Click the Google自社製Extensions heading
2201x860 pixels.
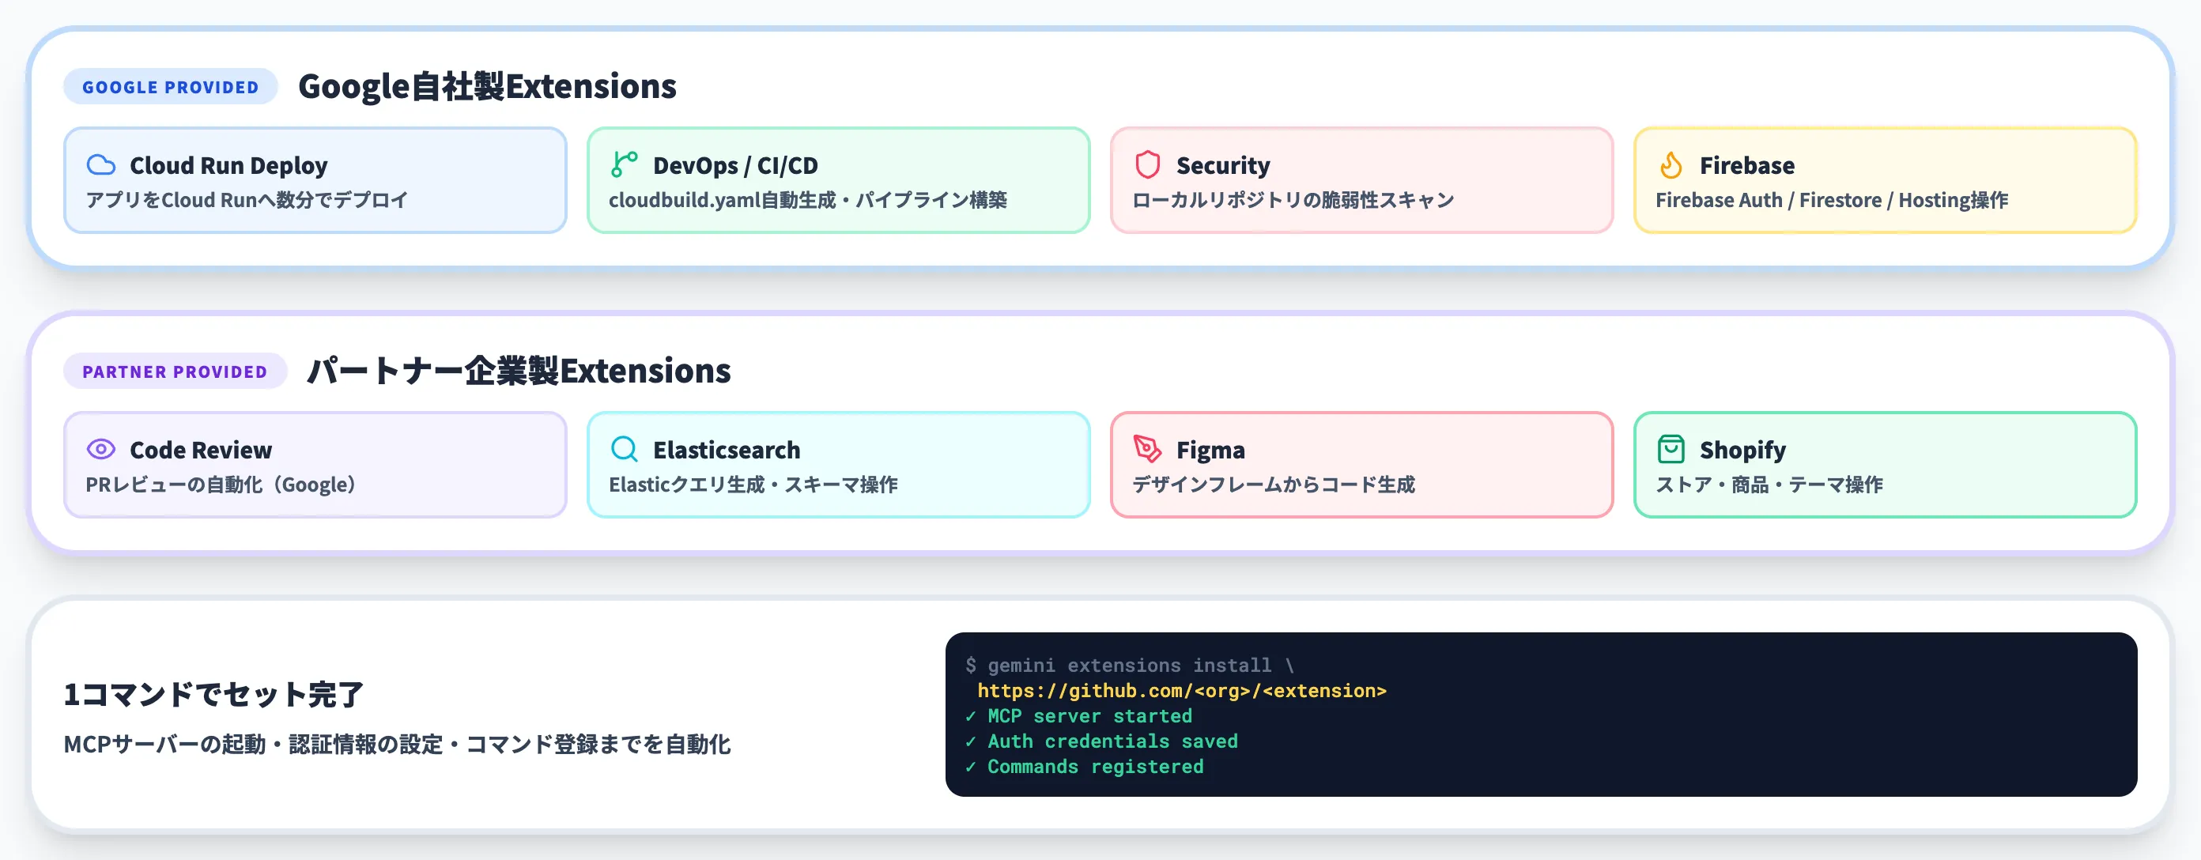pos(487,86)
